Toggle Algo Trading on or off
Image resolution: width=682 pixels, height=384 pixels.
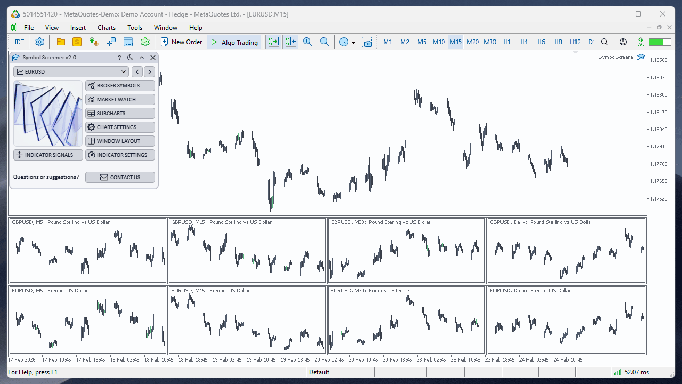[x=234, y=42]
